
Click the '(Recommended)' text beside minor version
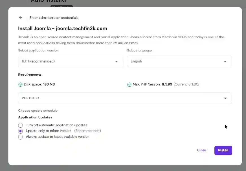pos(87,131)
